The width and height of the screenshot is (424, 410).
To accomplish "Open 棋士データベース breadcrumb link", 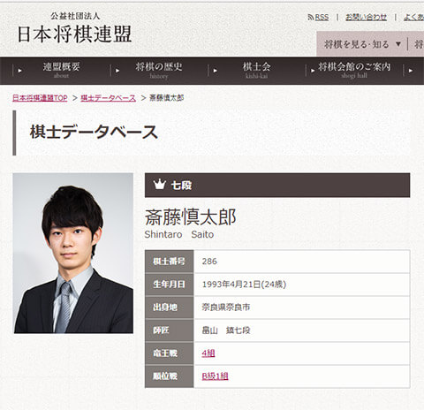I will click(109, 98).
